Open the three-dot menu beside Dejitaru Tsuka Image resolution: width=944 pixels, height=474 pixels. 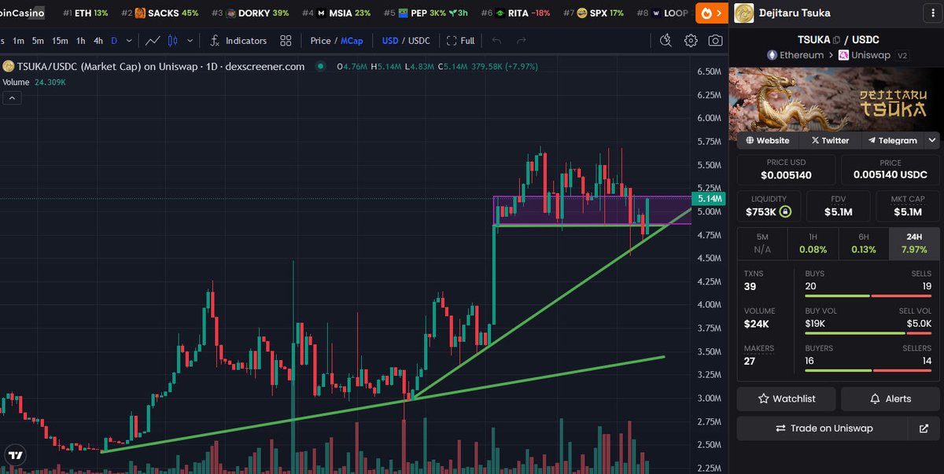point(935,13)
